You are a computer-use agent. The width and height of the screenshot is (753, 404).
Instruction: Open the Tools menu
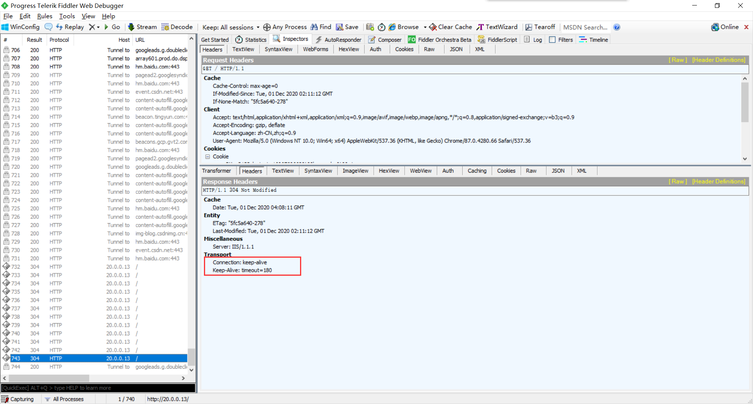(67, 16)
